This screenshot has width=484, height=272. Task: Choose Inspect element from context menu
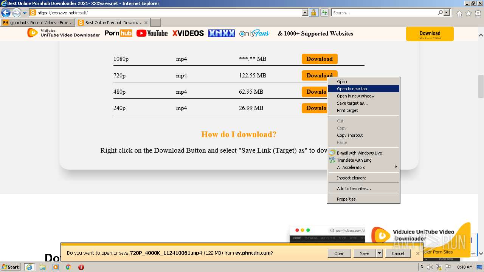pyautogui.click(x=363, y=178)
